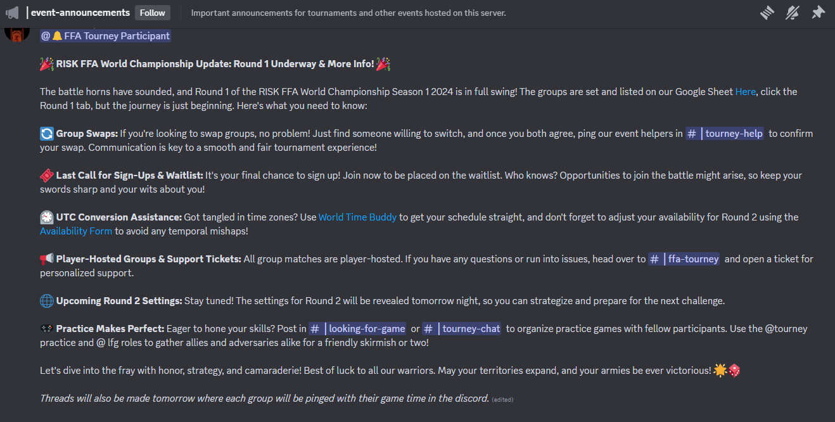Click the red ticket emoji beside Last Call
The height and width of the screenshot is (422, 835).
[47, 176]
